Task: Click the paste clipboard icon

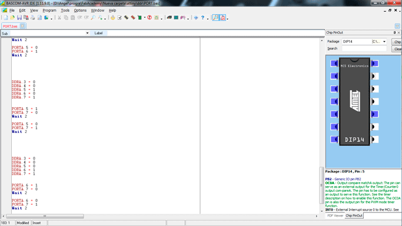Action: coord(73,18)
